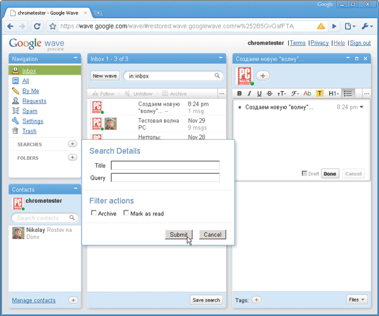Toggle bold formatting in the wave editor

tap(239, 94)
